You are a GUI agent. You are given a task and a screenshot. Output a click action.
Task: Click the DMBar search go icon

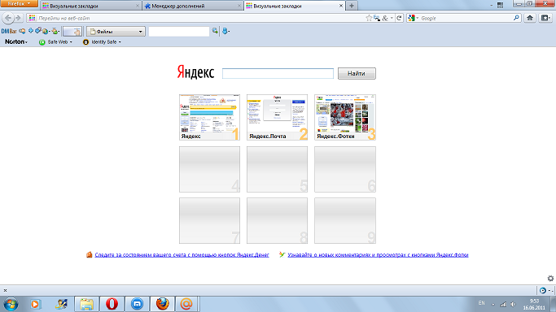[x=215, y=31]
